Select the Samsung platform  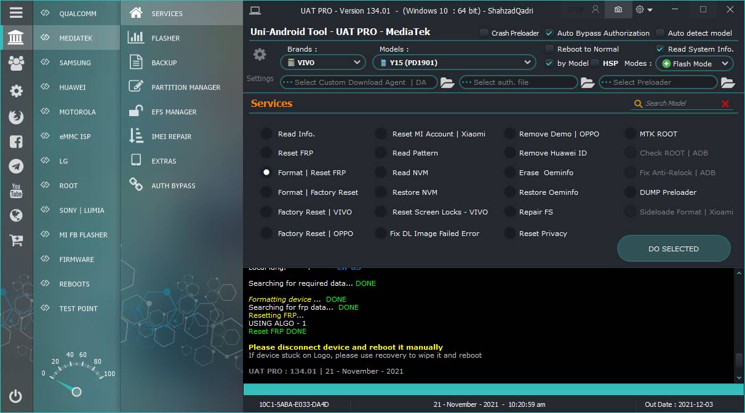[76, 63]
